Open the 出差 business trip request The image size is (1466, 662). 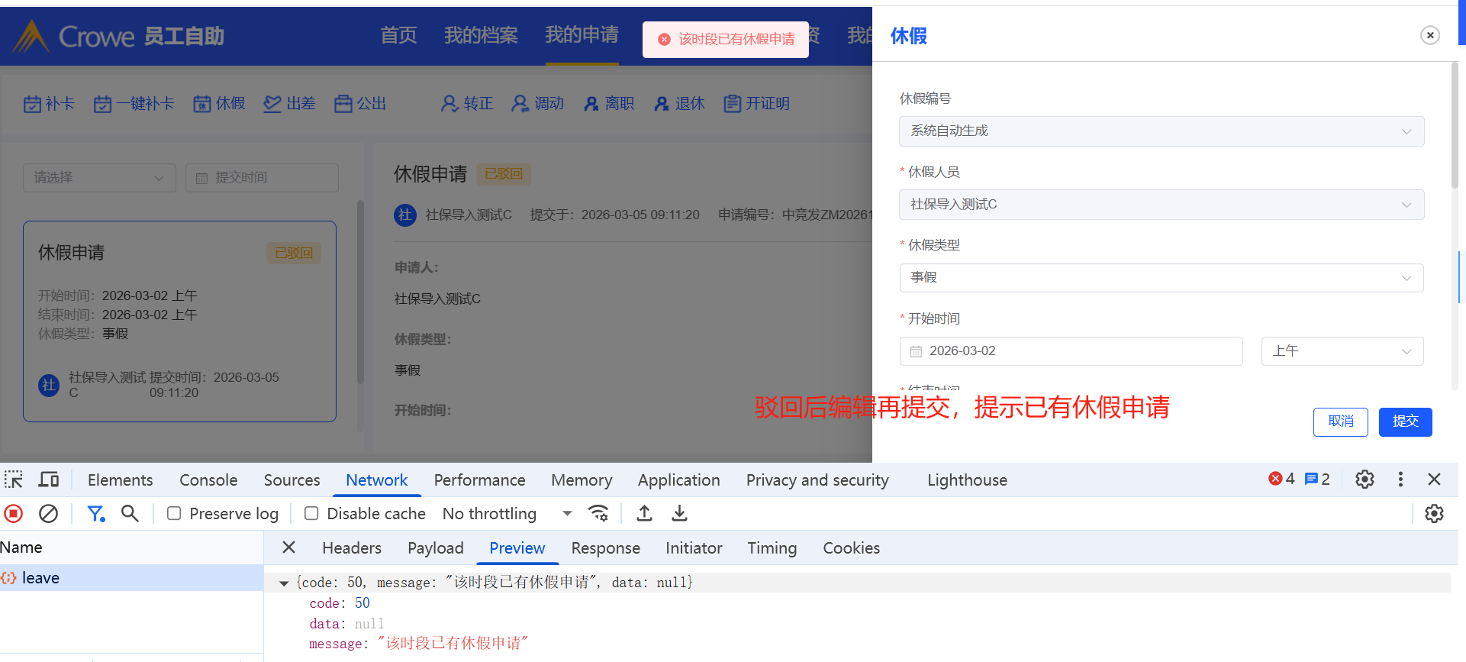tap(289, 104)
